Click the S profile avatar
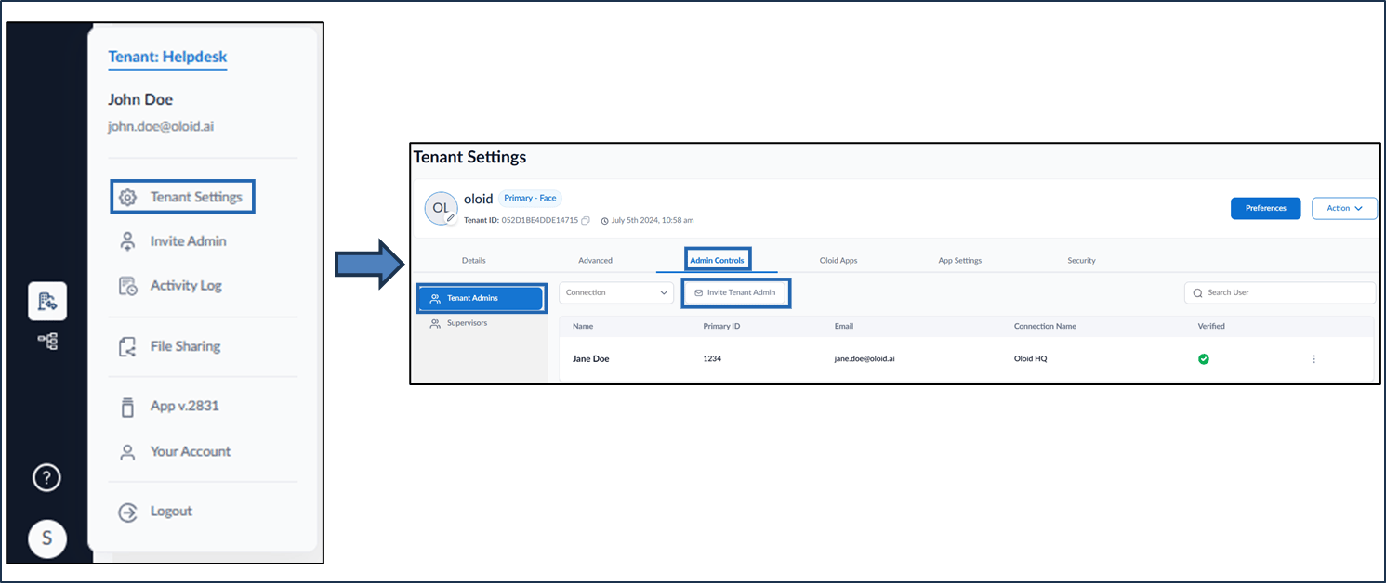Image resolution: width=1386 pixels, height=583 pixels. click(x=47, y=538)
